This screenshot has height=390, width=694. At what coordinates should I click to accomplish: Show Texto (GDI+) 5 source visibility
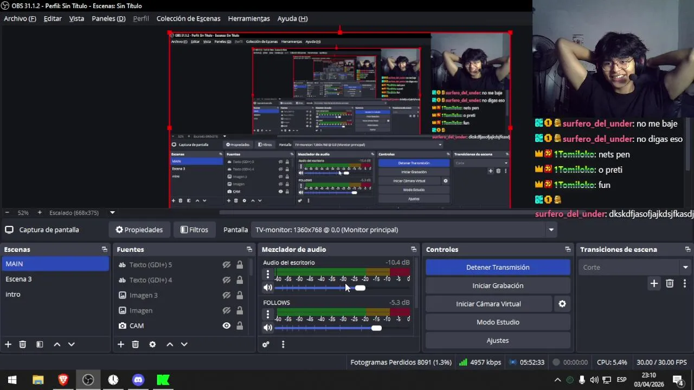pos(227,265)
